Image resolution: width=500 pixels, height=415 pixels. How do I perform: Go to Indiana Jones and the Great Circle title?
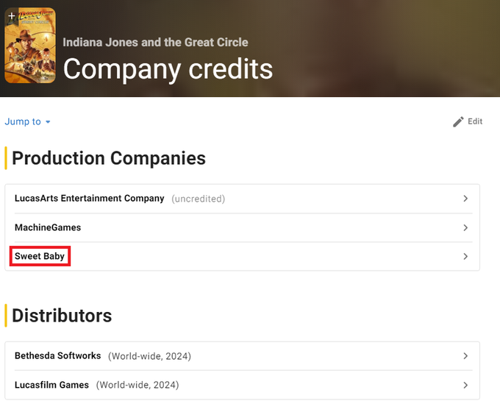(155, 43)
